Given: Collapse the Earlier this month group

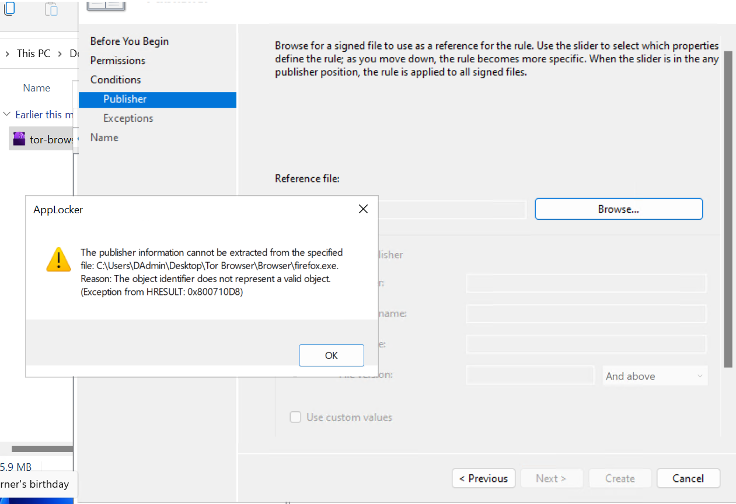Looking at the screenshot, I should (x=6, y=114).
